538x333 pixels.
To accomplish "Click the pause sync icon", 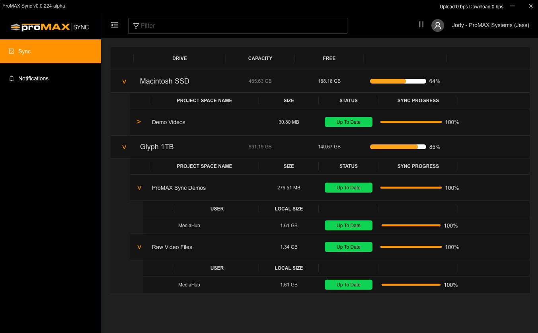I will coord(421,24).
